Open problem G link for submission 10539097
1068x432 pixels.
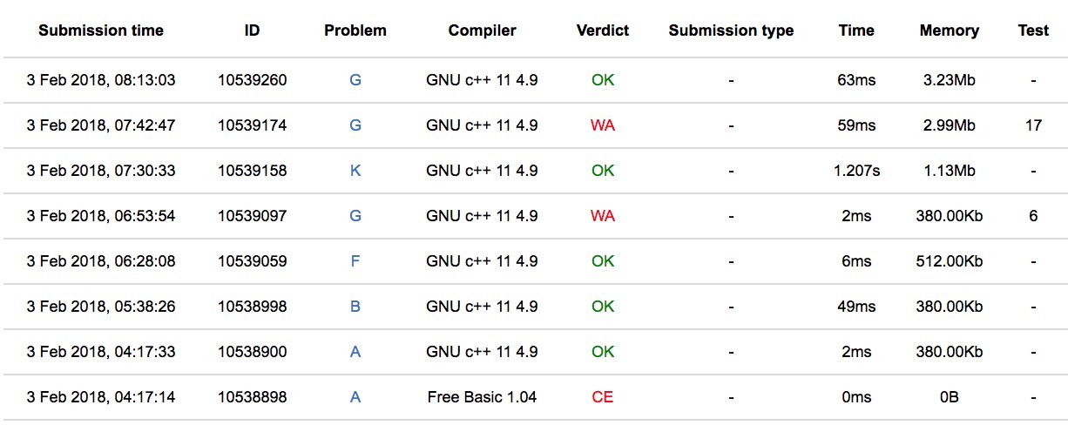click(x=355, y=216)
